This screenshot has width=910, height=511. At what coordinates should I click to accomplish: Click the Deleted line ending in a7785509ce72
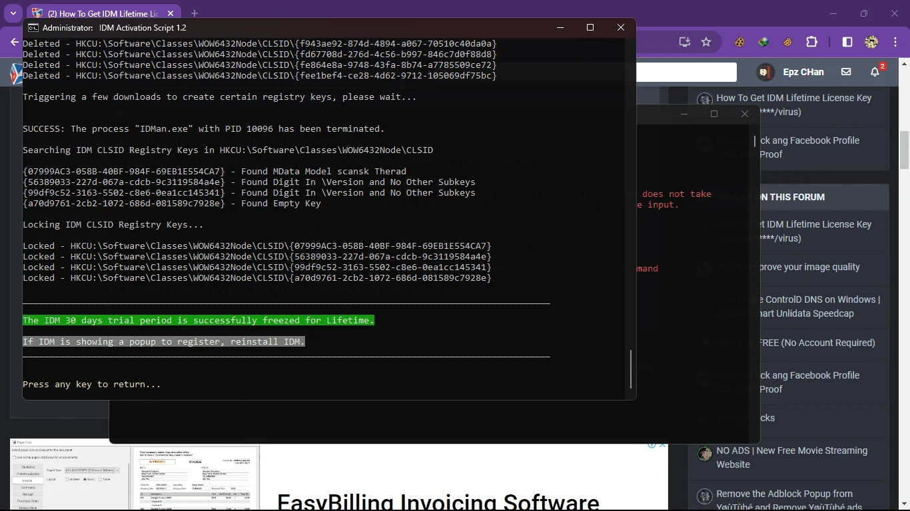point(260,65)
